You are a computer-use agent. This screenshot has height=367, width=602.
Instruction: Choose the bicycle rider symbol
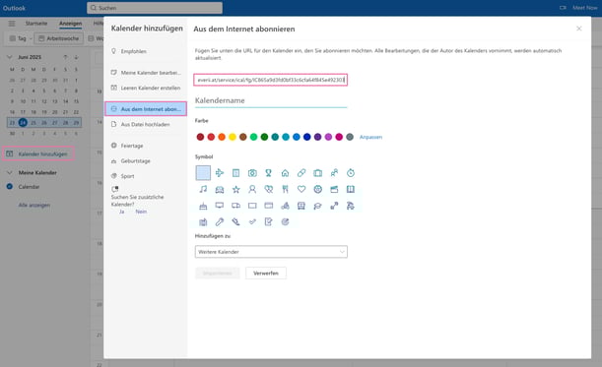coord(285,206)
